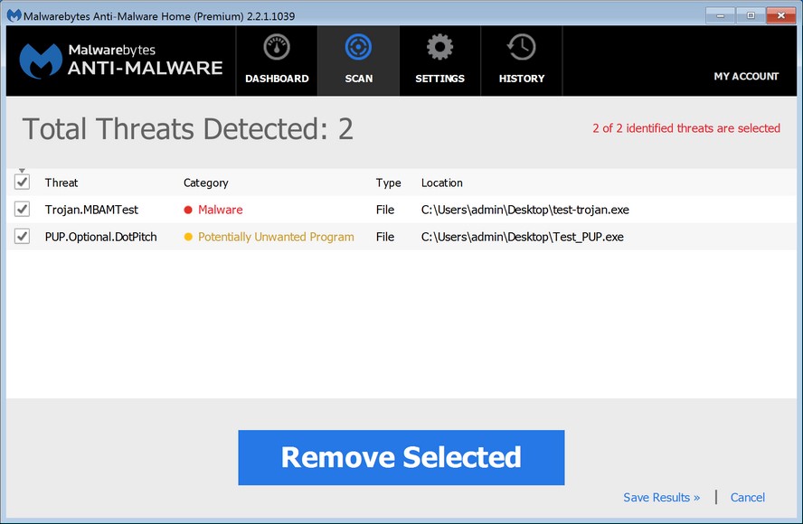The height and width of the screenshot is (524, 803).
Task: Sort by the Location column header
Action: pyautogui.click(x=442, y=182)
